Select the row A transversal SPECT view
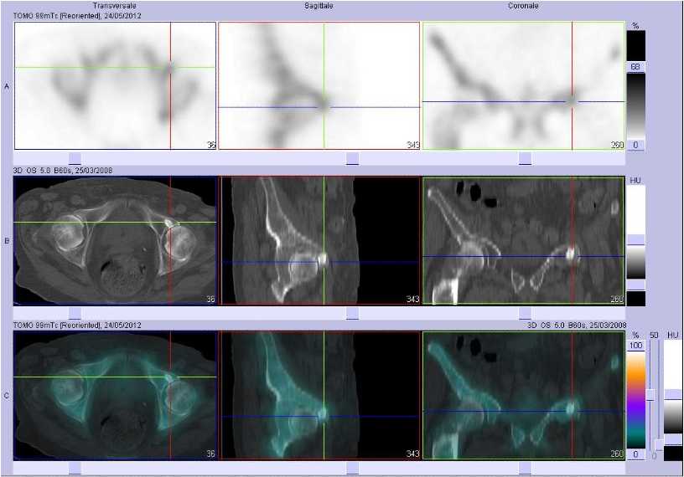The width and height of the screenshot is (684, 477). click(x=115, y=86)
